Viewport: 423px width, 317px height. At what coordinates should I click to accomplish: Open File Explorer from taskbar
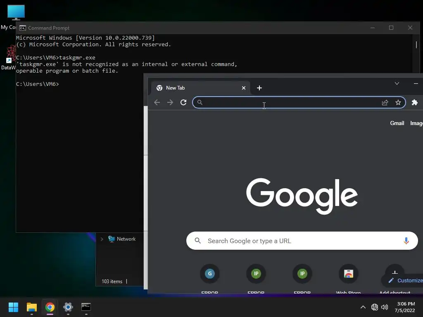(31, 307)
